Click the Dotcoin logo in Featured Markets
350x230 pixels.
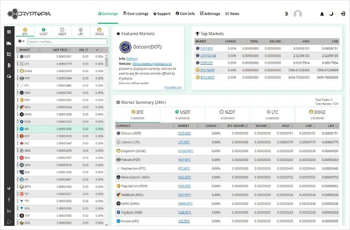coord(125,47)
